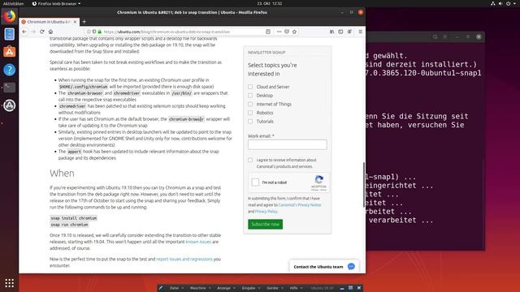Click the Firefox page vertical scrollbar

point(364,184)
